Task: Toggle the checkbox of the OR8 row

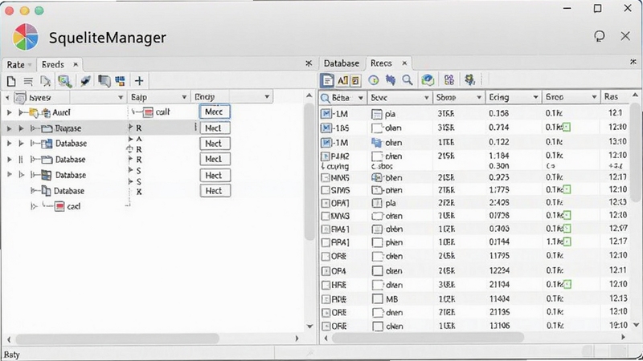Action: click(x=326, y=257)
